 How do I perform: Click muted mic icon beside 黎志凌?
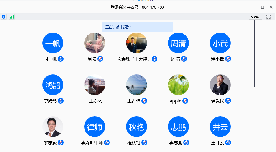61,142
